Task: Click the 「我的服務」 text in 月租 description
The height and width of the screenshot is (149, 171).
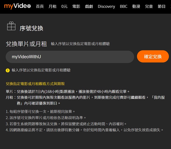Action: point(158,97)
